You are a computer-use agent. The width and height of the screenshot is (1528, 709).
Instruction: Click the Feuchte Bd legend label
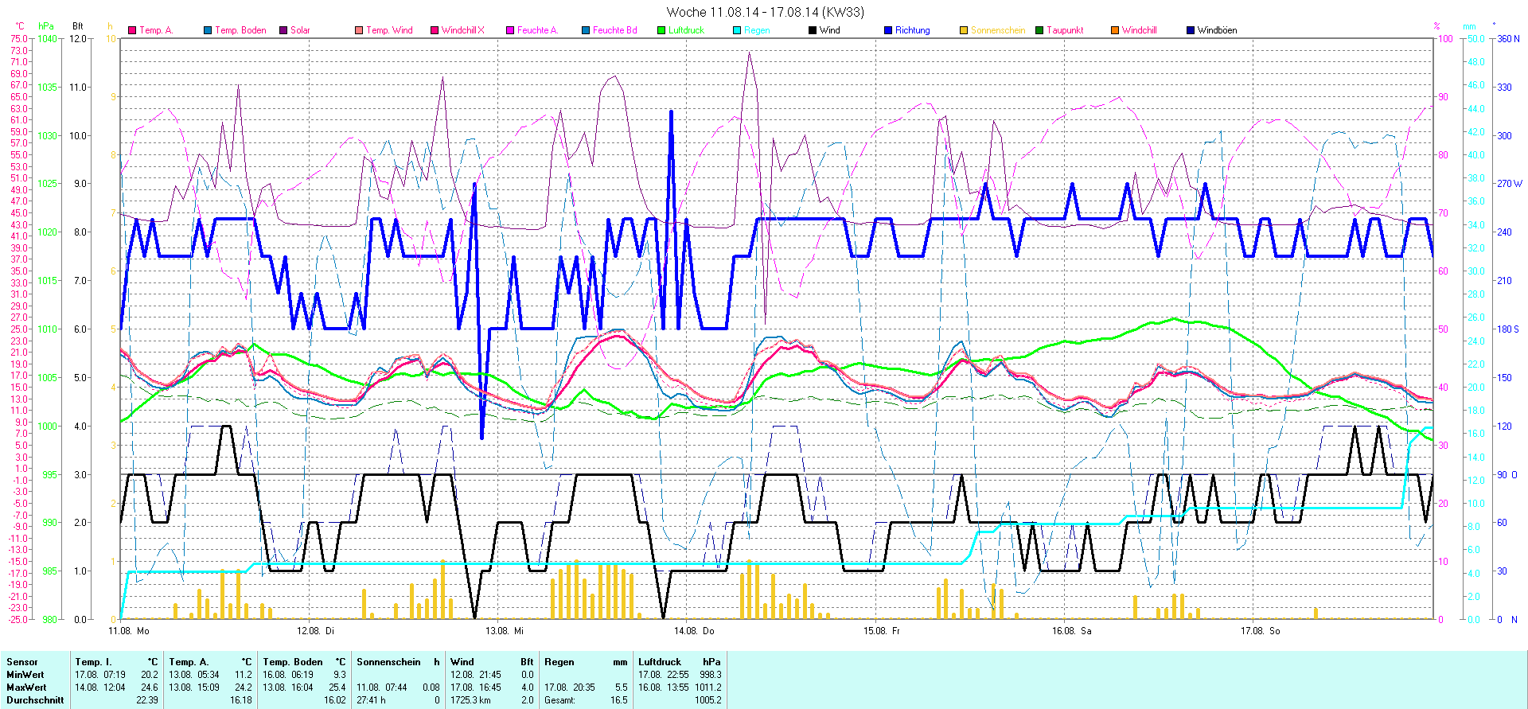(x=614, y=30)
